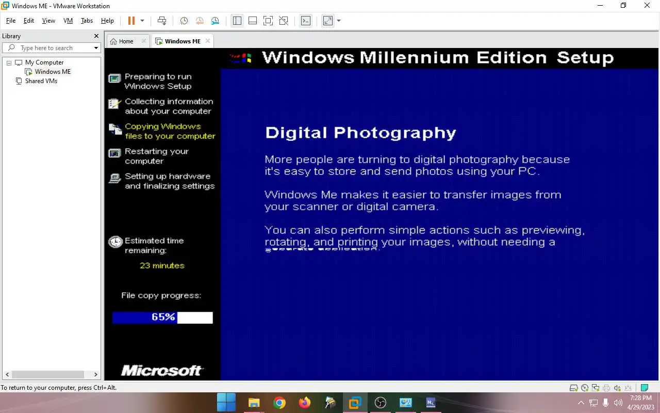Click the VMware Workstation taskbar icon
660x413 pixels.
pos(355,402)
